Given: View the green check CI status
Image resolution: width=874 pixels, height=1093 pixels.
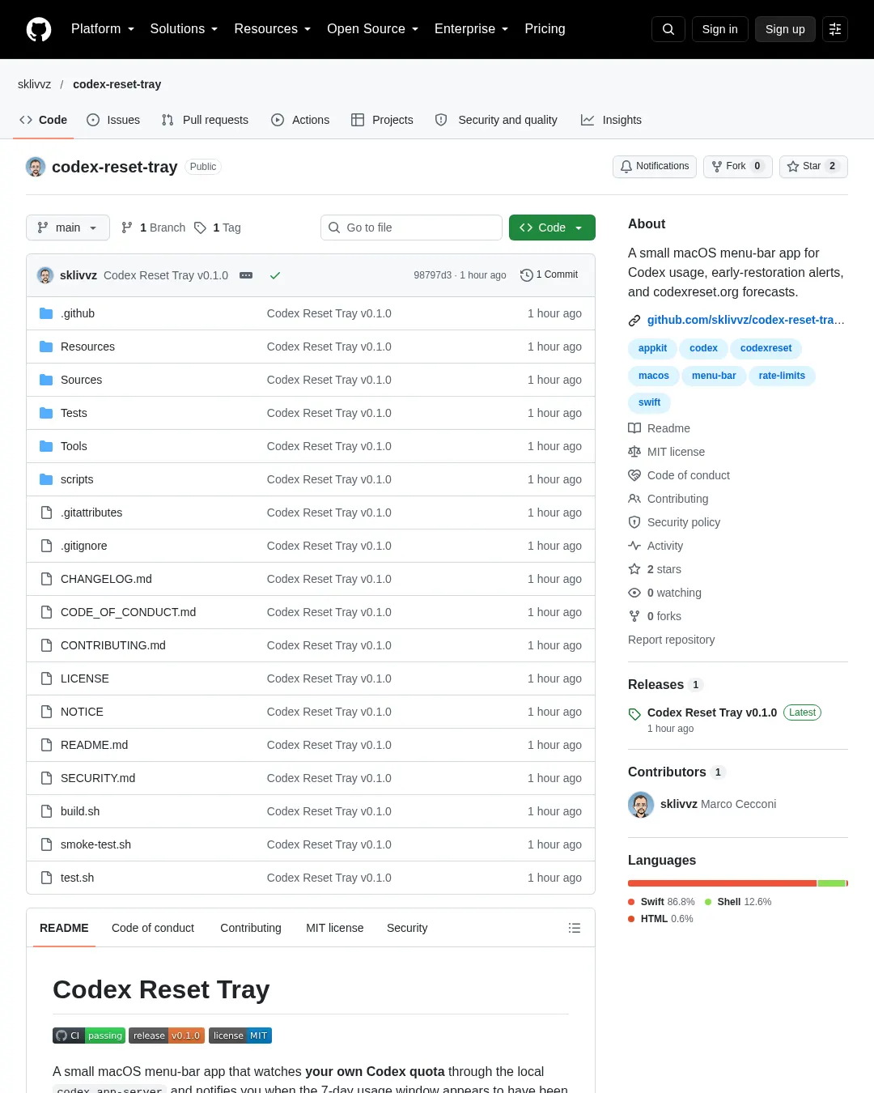Looking at the screenshot, I should 275,275.
